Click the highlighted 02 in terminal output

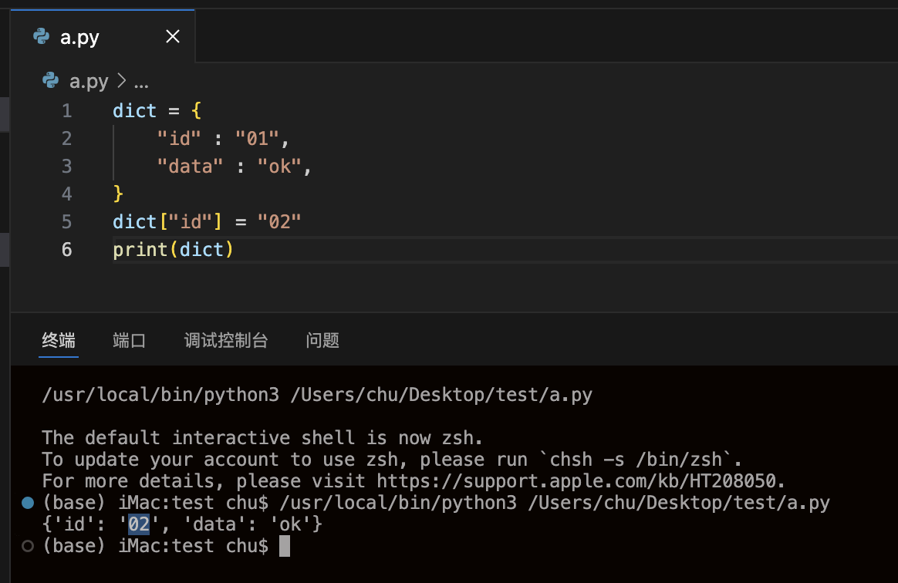(x=139, y=524)
